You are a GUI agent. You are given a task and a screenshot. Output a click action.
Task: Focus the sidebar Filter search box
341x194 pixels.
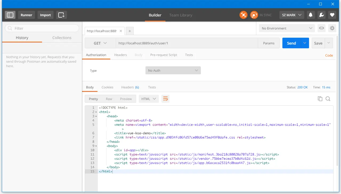click(x=42, y=28)
